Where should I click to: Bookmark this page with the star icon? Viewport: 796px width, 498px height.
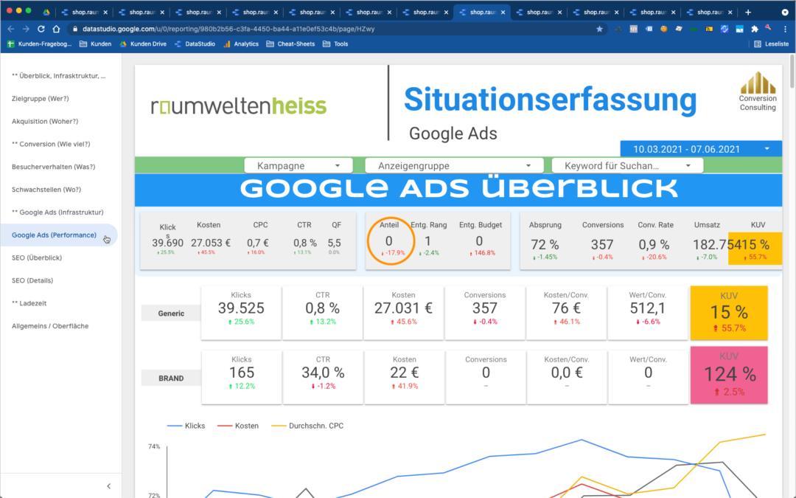[599, 29]
